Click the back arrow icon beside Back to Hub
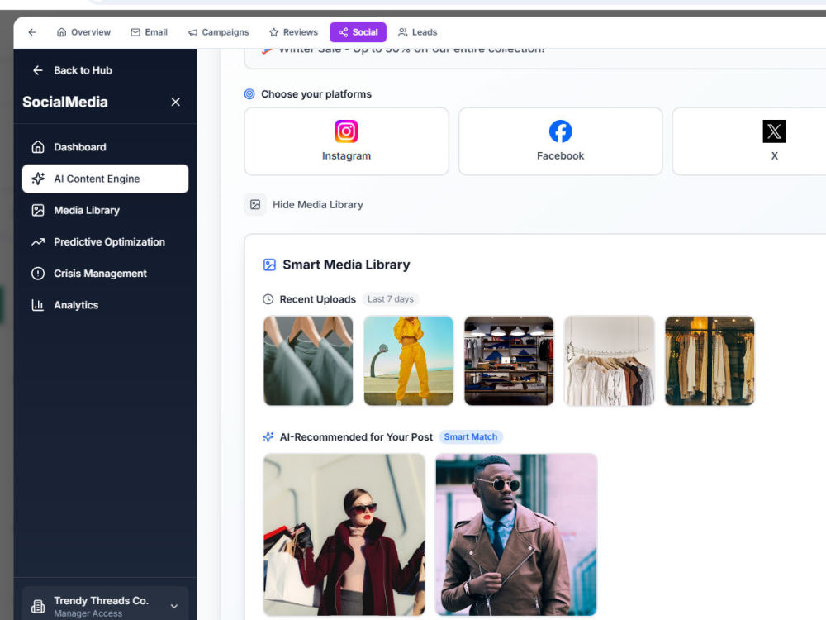The height and width of the screenshot is (620, 826). click(38, 70)
